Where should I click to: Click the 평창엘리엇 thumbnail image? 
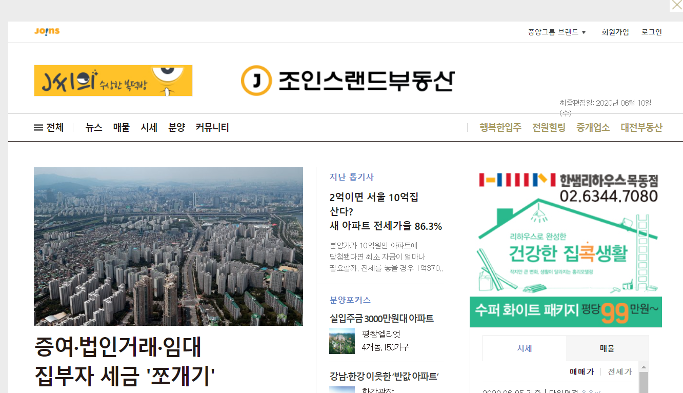coord(342,341)
